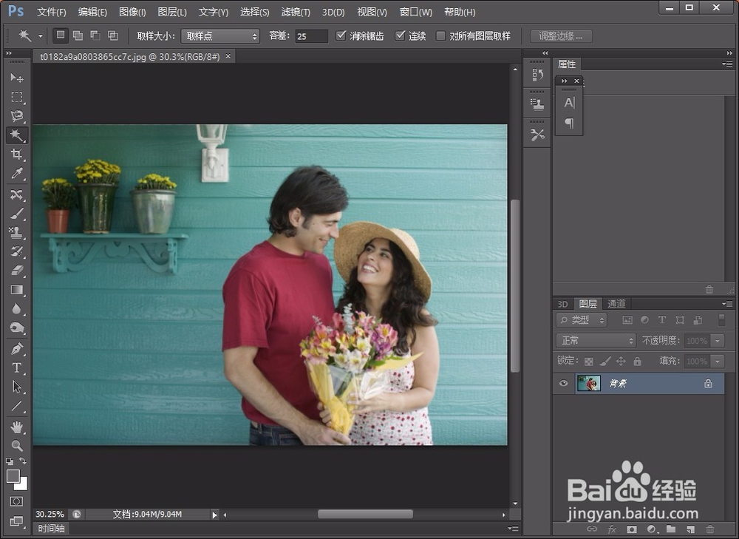Enable 对所有图层取样 checkbox

440,35
